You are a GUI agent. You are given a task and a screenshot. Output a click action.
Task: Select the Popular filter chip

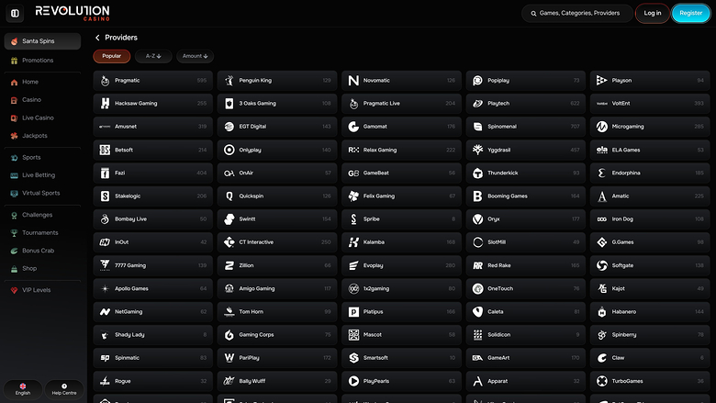coord(111,56)
